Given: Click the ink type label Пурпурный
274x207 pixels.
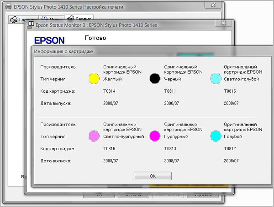Looking at the screenshot, I should pyautogui.click(x=176, y=136).
